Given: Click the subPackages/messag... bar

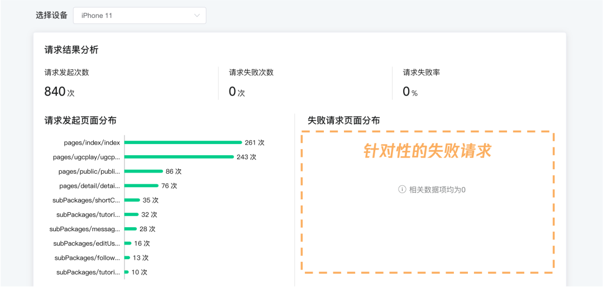Looking at the screenshot, I should 131,229.
